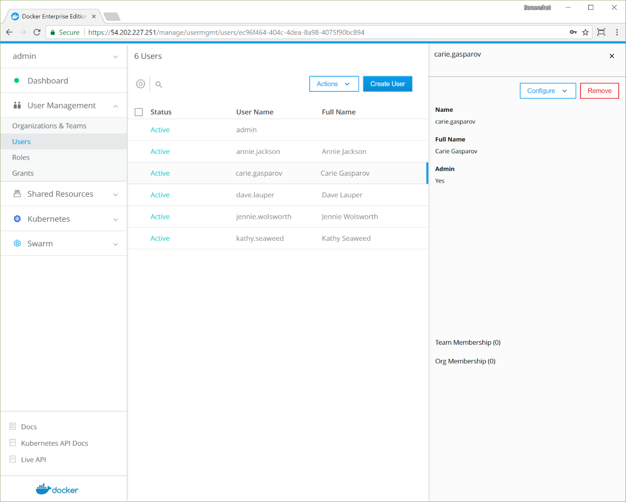Toggle the select-all users checkbox

(x=139, y=112)
